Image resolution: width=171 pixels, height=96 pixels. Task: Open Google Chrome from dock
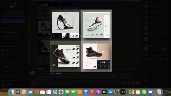[x=132, y=92]
